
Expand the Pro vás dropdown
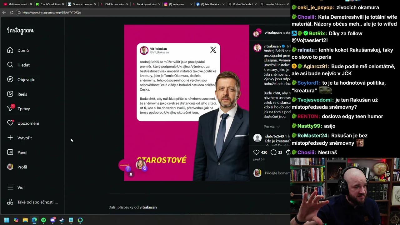tap(272, 127)
